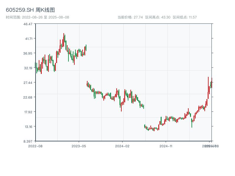Click the 8.397 y-axis tick label
The height and width of the screenshot is (176, 235).
tap(28, 141)
